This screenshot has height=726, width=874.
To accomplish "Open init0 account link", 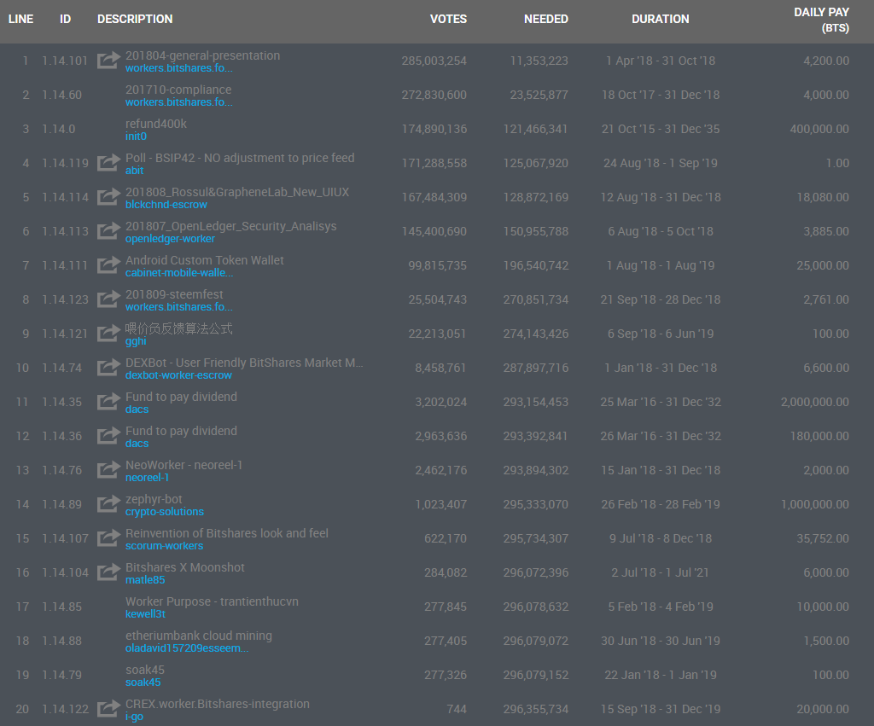I will pos(136,136).
